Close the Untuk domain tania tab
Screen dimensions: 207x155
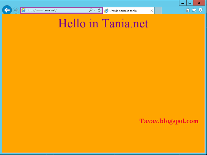click(152, 11)
